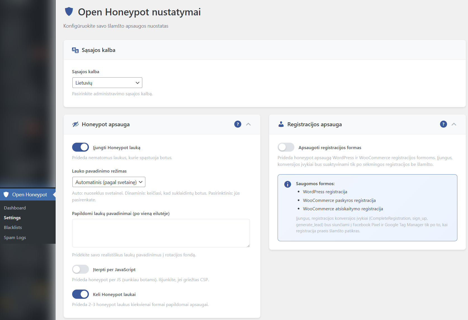Open the Lauko pavadinimo režimas dropdown
Image resolution: width=468 pixels, height=320 pixels.
click(109, 182)
